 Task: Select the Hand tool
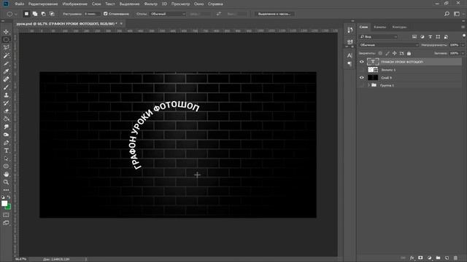tap(6, 175)
